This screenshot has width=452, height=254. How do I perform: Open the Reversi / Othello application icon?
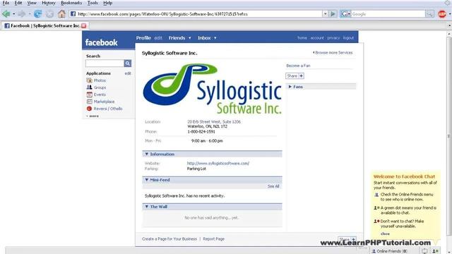click(x=90, y=109)
